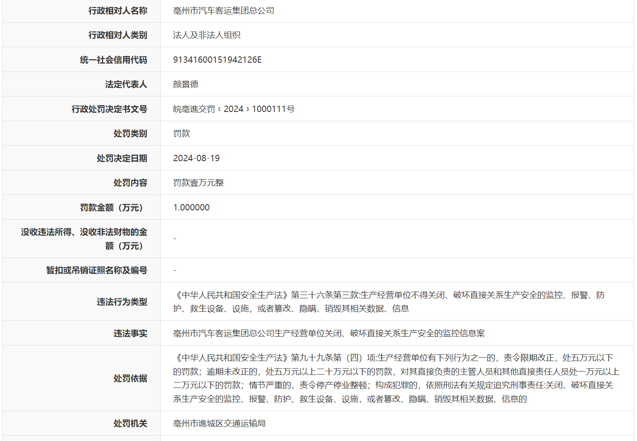
Task: Select the value 法人及非法人组织
Action: pos(207,35)
